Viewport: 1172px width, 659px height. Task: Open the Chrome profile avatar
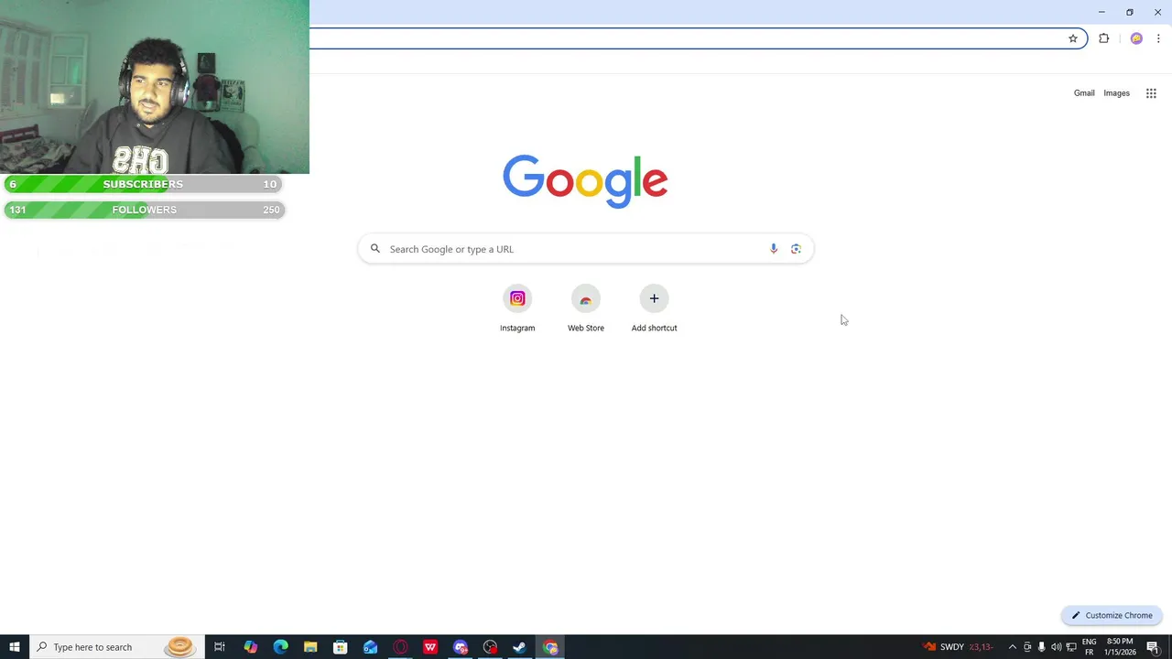click(1136, 38)
